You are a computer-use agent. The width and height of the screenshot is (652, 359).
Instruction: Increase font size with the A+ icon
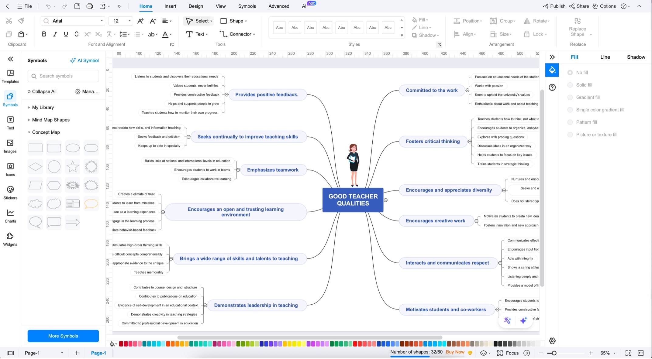coord(140,21)
